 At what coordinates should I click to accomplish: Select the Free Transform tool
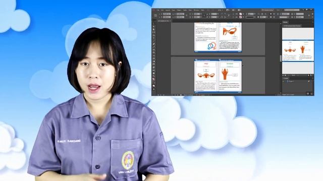tap(154, 58)
